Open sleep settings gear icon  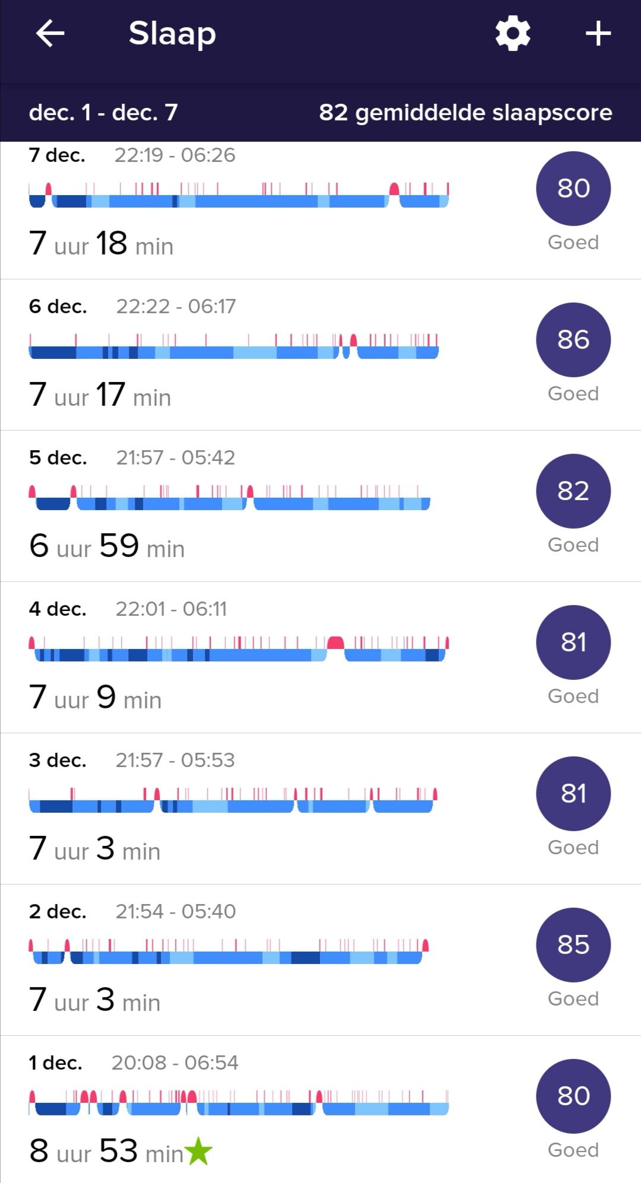[513, 33]
